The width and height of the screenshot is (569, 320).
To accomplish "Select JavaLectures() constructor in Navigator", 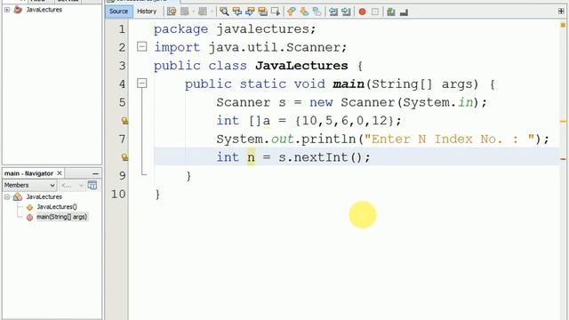I will click(57, 207).
